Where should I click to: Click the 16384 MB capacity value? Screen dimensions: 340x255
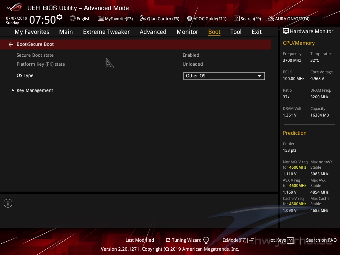319,115
